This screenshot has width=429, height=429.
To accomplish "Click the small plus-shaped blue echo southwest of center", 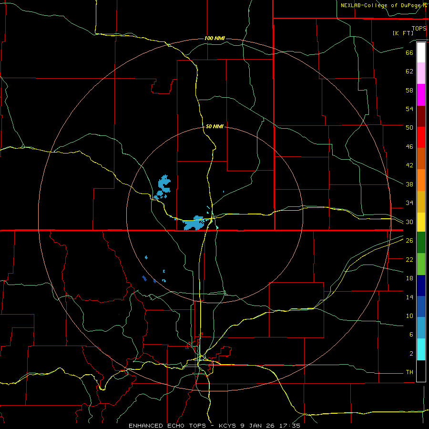I will (146, 257).
